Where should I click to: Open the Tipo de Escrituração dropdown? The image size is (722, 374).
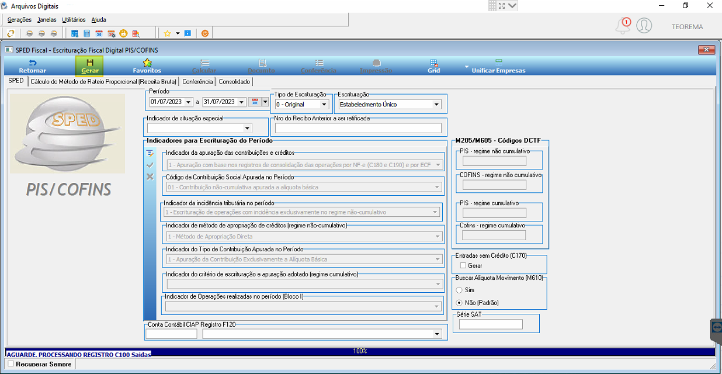click(x=302, y=105)
